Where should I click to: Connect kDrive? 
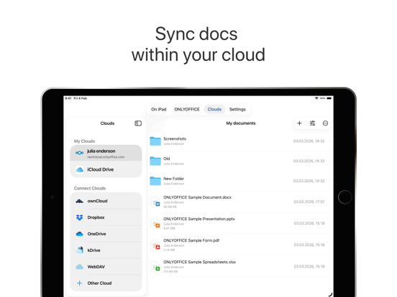point(106,250)
